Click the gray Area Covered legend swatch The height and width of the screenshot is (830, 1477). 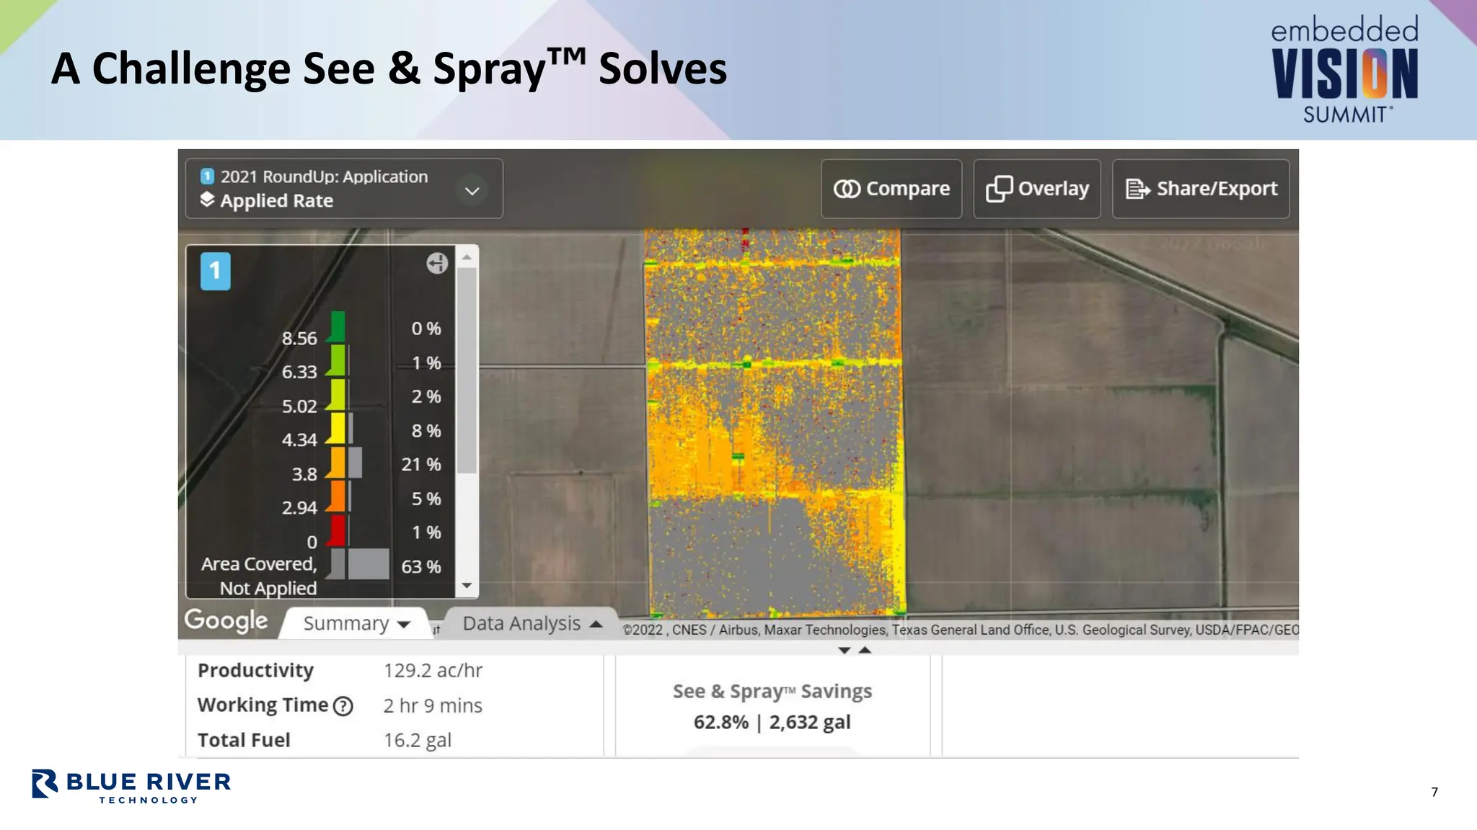point(338,564)
